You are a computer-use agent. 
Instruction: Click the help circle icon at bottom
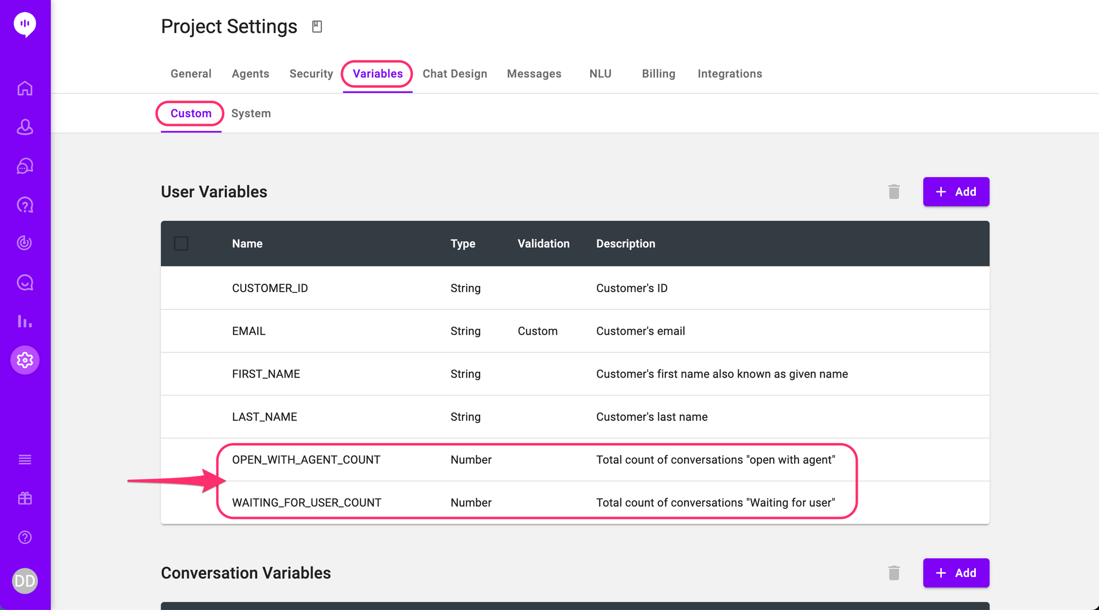(x=25, y=537)
